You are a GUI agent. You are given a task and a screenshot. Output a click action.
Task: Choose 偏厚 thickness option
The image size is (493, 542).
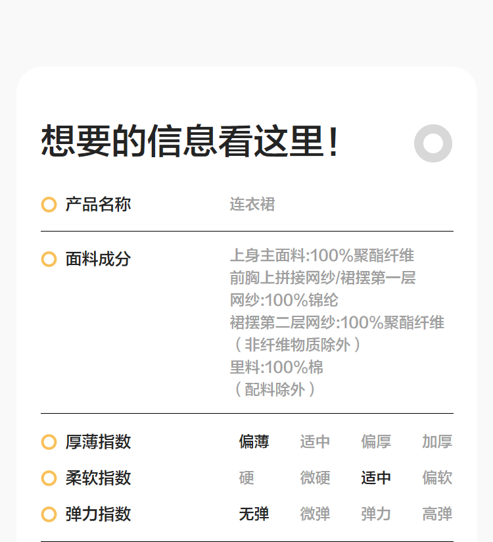point(376,442)
